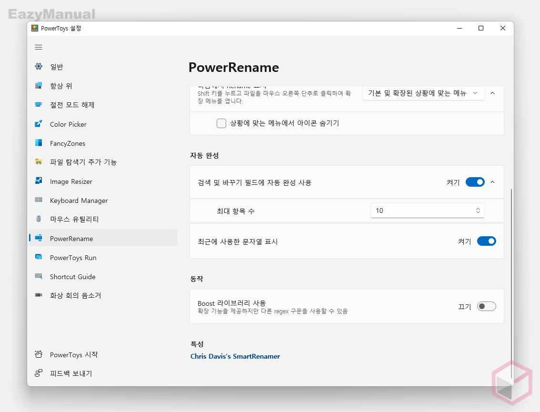Click the PowerToys 시작 welcome icon
Screen dimensions: 540x412
point(39,354)
